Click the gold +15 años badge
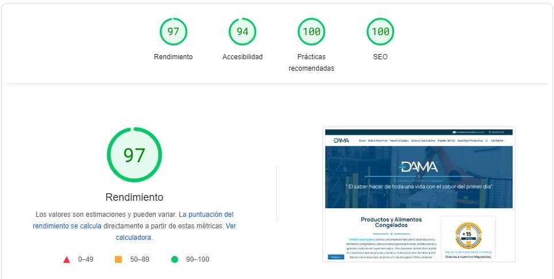 (x=468, y=235)
